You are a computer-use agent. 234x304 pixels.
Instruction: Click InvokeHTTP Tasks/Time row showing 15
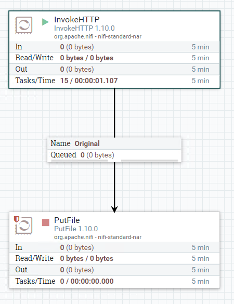pos(114,81)
